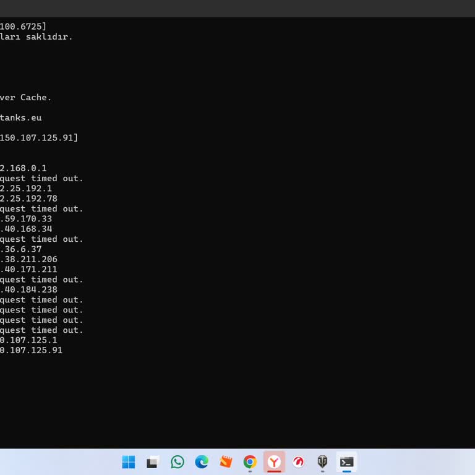Click the terminal window title bar

[237, 9]
